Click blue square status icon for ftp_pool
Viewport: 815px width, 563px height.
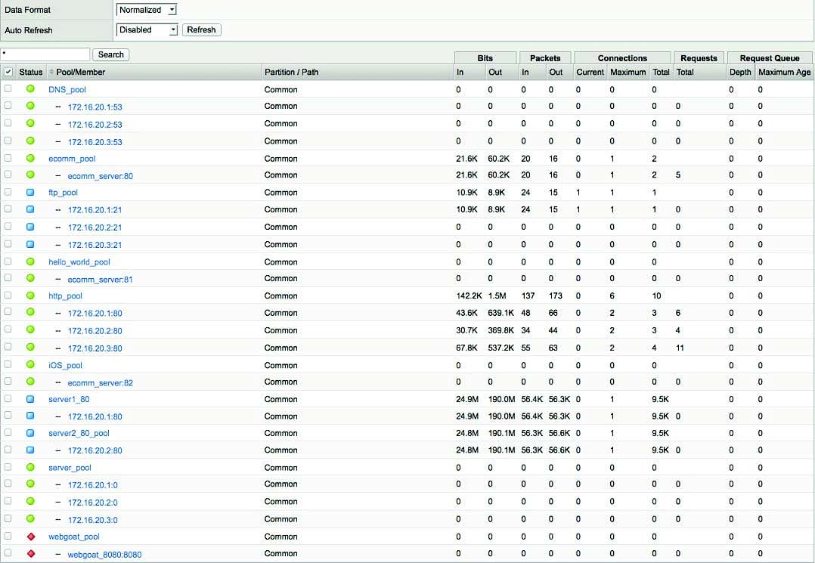tap(30, 193)
